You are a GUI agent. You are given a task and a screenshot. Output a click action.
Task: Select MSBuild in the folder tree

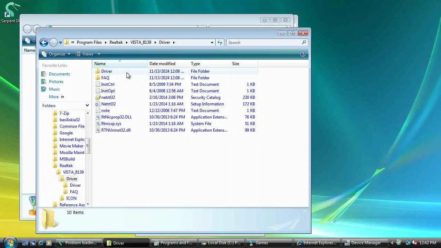pos(67,159)
